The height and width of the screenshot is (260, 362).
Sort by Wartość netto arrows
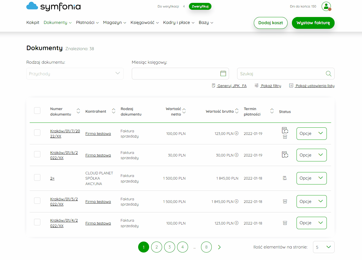(x=184, y=111)
